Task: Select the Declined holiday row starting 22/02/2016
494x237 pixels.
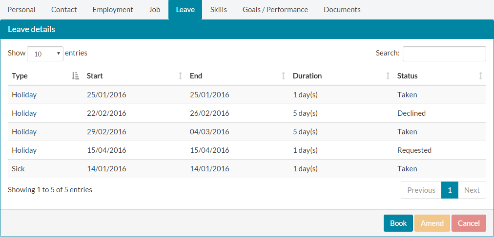Action: click(x=247, y=113)
